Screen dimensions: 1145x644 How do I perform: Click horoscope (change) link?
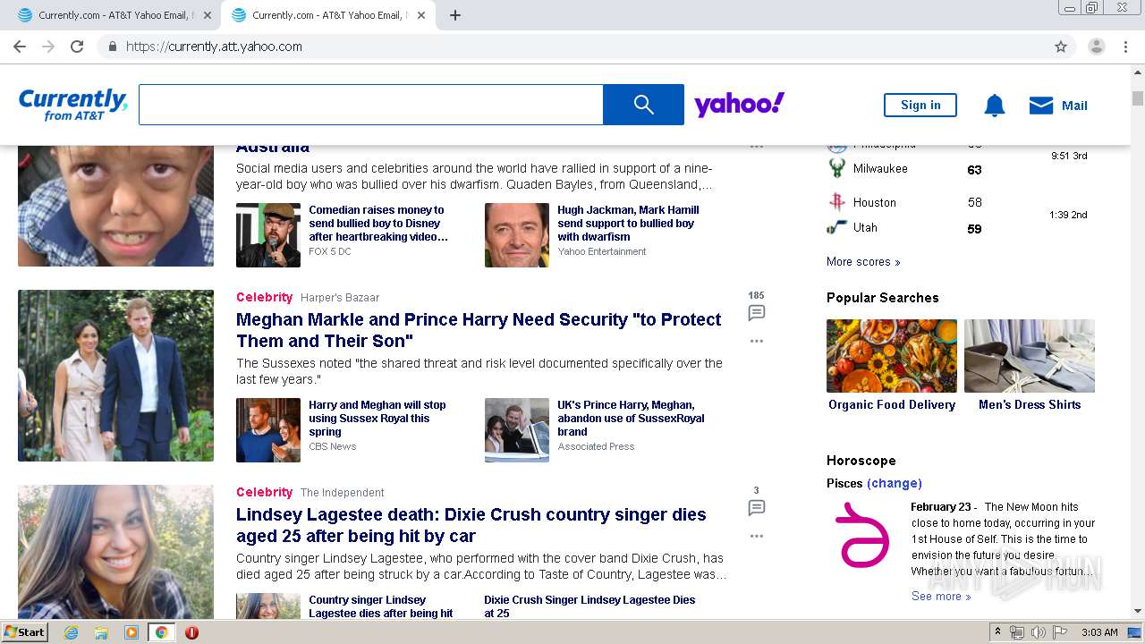click(x=895, y=483)
